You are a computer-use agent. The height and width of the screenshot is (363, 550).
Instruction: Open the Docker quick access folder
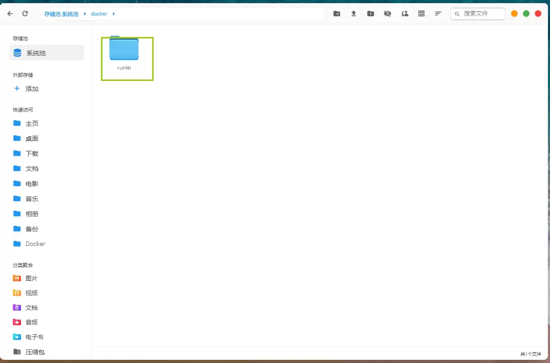pyautogui.click(x=35, y=244)
